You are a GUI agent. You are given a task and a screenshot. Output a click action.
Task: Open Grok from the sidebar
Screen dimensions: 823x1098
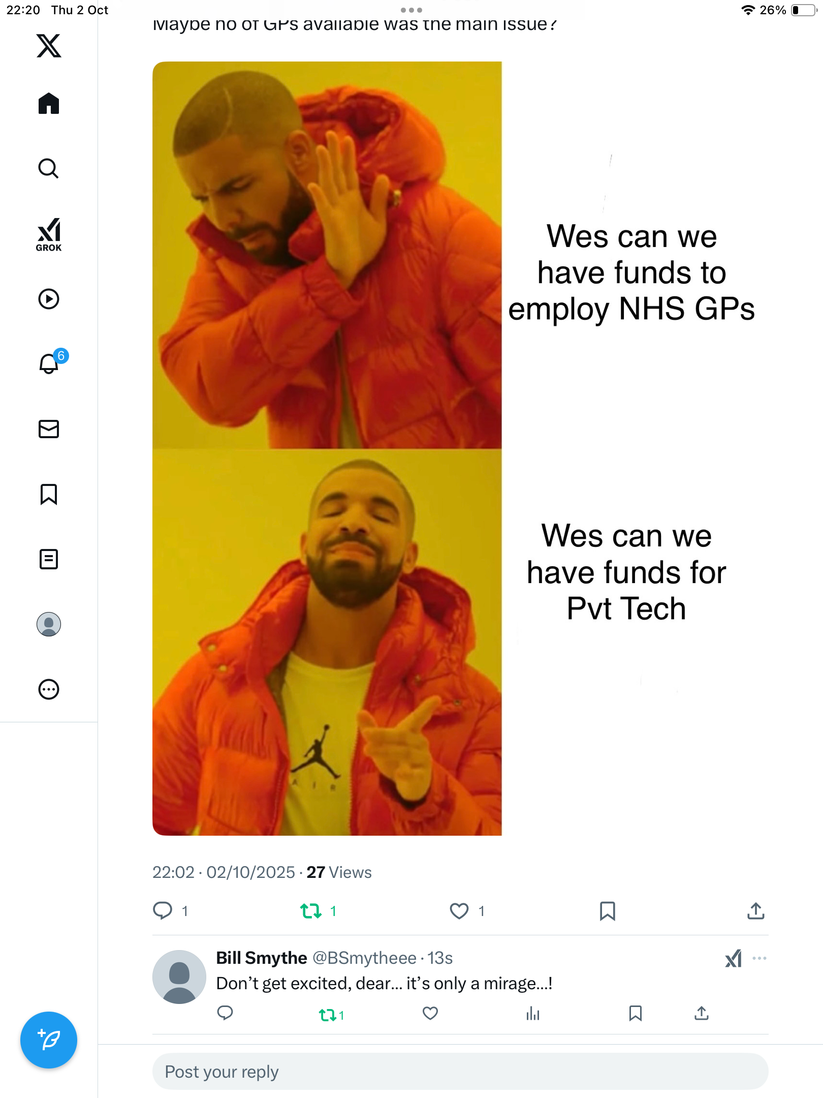point(49,235)
